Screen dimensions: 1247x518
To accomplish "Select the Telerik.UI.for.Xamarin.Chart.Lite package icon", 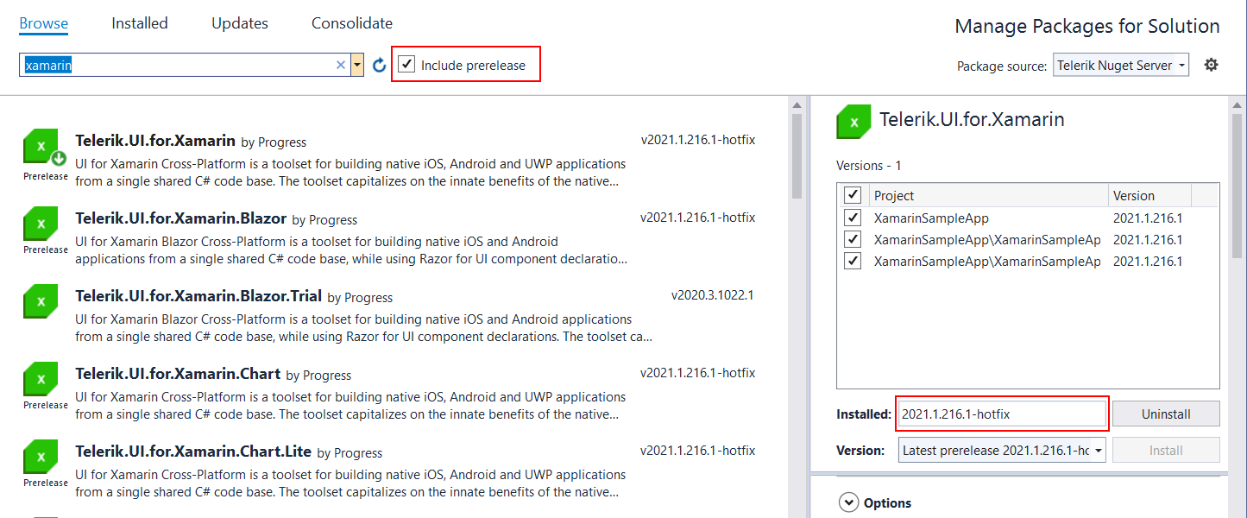I will pyautogui.click(x=41, y=457).
